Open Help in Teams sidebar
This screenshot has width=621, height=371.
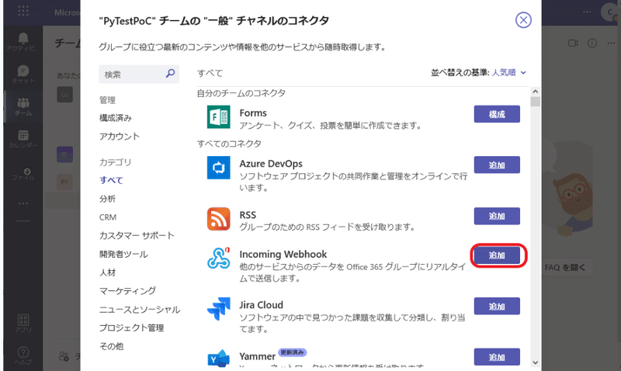tap(23, 355)
